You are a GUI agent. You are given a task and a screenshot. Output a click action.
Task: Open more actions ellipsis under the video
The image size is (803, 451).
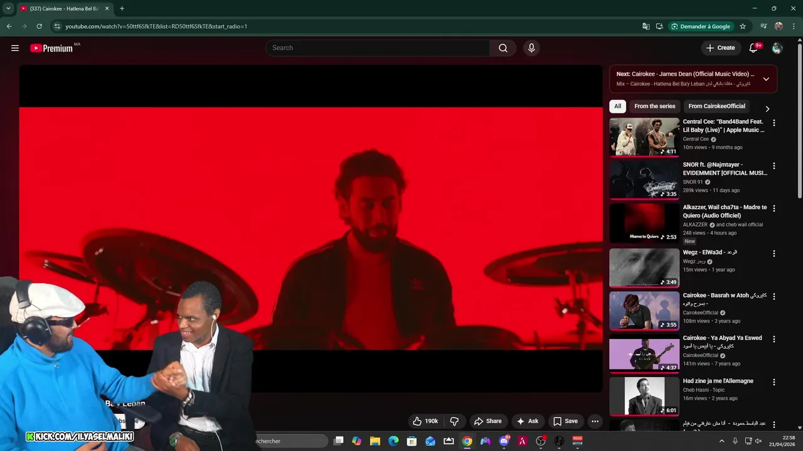[x=595, y=421]
